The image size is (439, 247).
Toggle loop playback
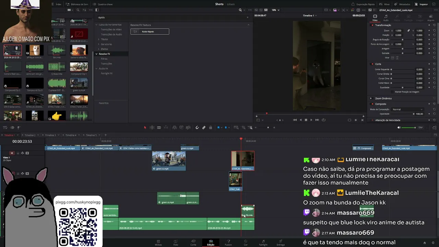323,120
